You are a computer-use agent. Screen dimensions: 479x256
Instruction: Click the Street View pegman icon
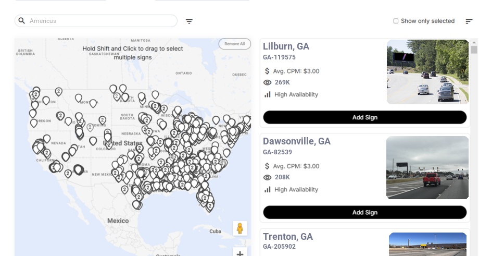pyautogui.click(x=240, y=228)
